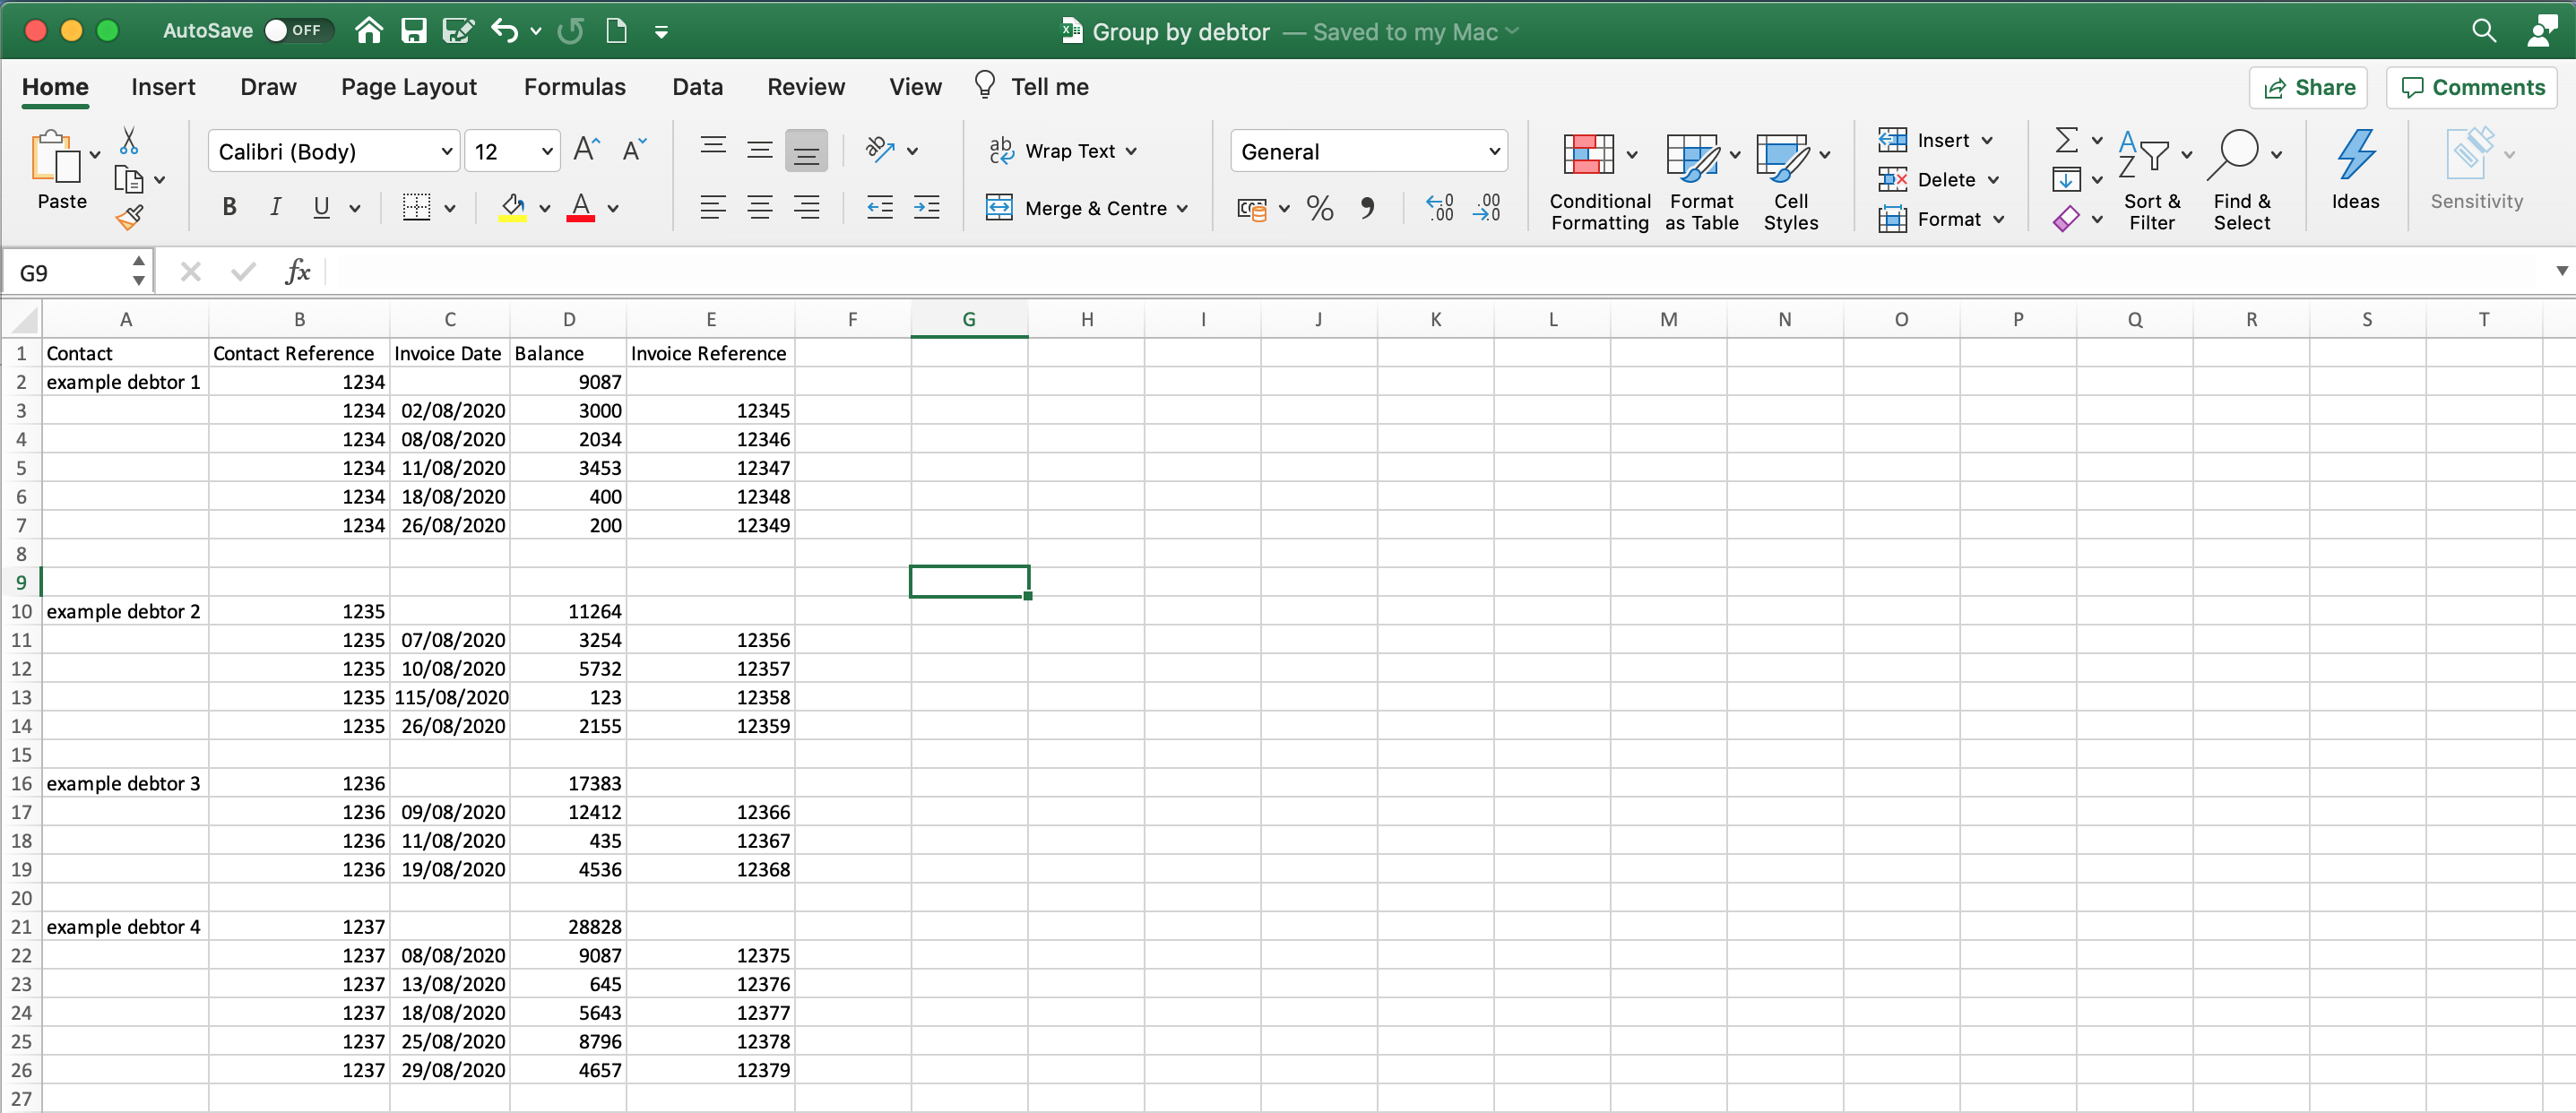Click the Centre horizontally icon
The width and height of the screenshot is (2576, 1113).
pyautogui.click(x=760, y=208)
